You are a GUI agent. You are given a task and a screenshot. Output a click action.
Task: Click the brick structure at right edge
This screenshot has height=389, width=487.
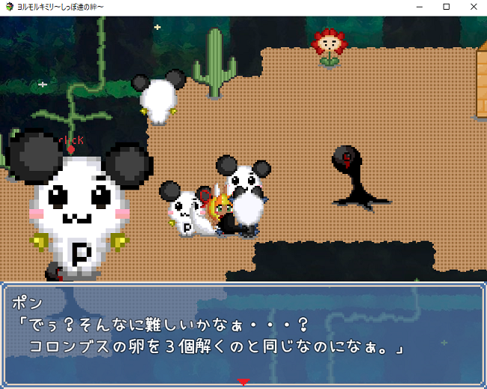pyautogui.click(x=481, y=81)
